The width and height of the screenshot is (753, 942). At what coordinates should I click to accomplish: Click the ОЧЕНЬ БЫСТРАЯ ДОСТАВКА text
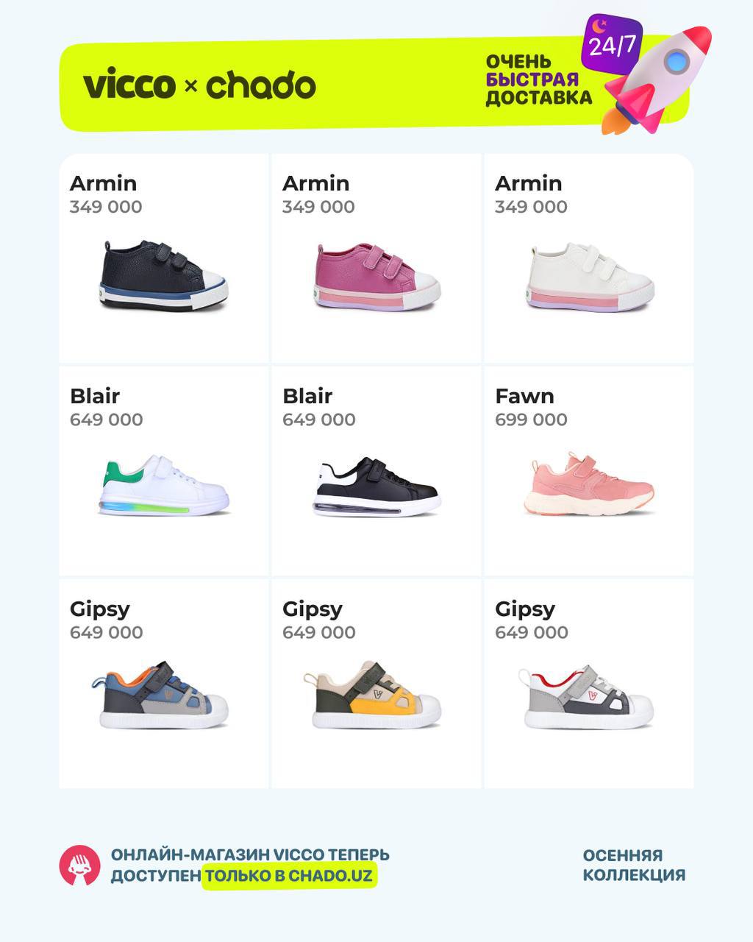(x=538, y=79)
